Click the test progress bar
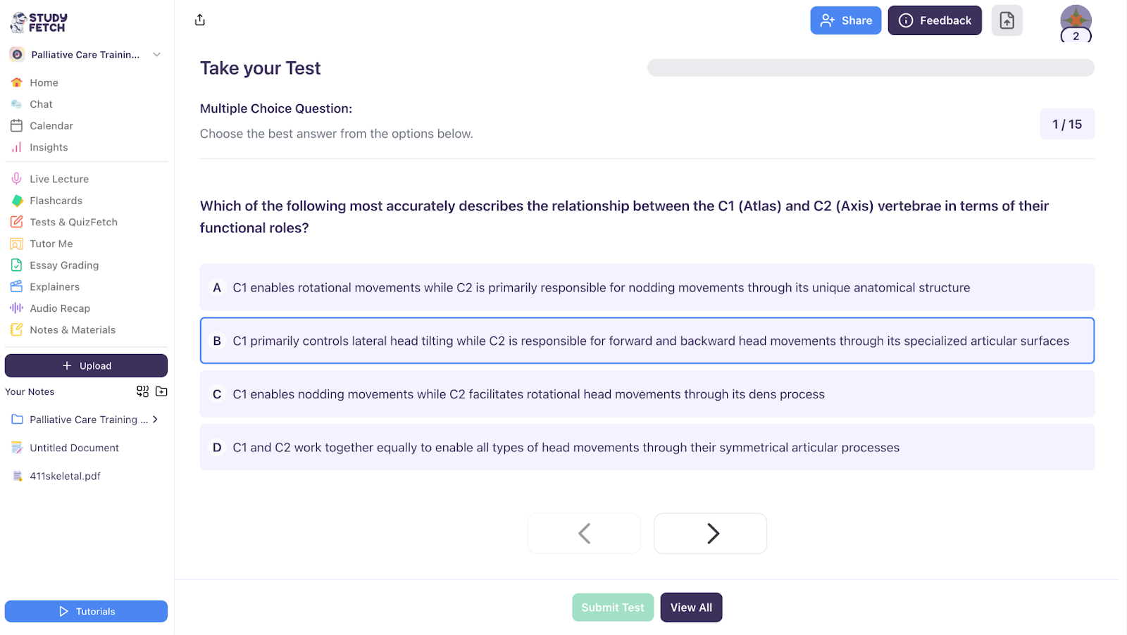Viewport: 1127px width, 635px height. coord(871,68)
